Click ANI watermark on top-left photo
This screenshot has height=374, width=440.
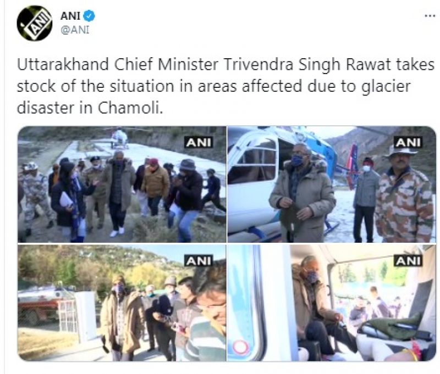199,142
